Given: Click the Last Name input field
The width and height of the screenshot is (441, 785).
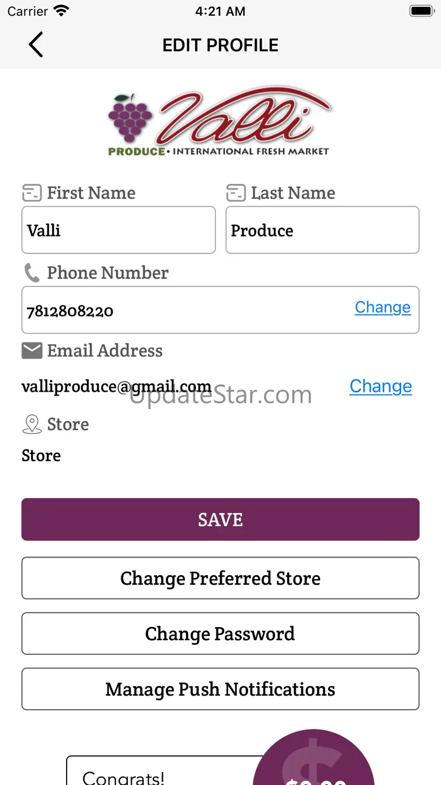Looking at the screenshot, I should 322,230.
